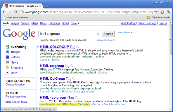Go to News in the top navigation
This screenshot has height=112, width=173.
pos(43,23)
